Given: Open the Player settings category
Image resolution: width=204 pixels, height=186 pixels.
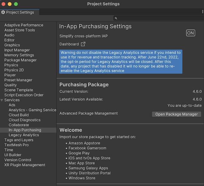Looking at the screenshot, I should (10, 75).
